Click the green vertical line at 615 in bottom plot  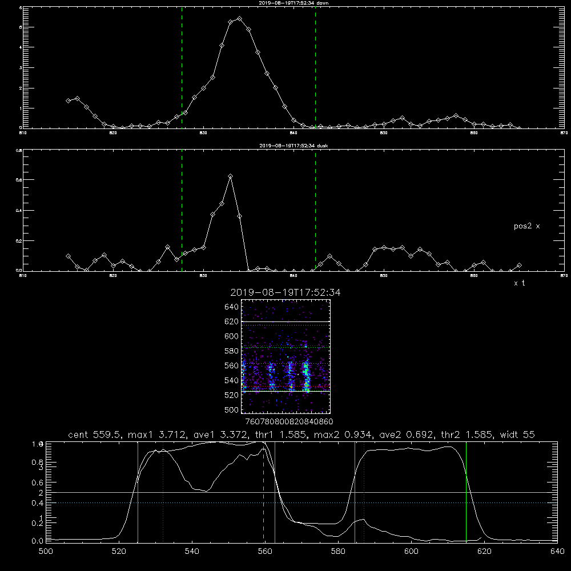point(466,492)
